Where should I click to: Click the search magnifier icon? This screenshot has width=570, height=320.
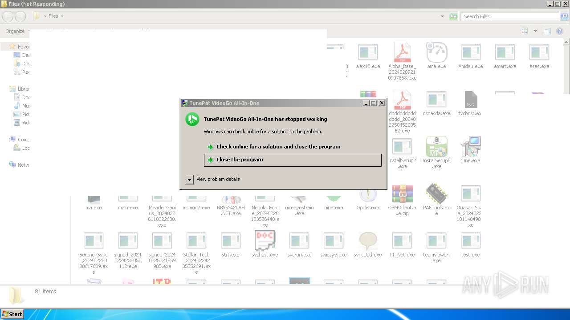[x=564, y=16]
